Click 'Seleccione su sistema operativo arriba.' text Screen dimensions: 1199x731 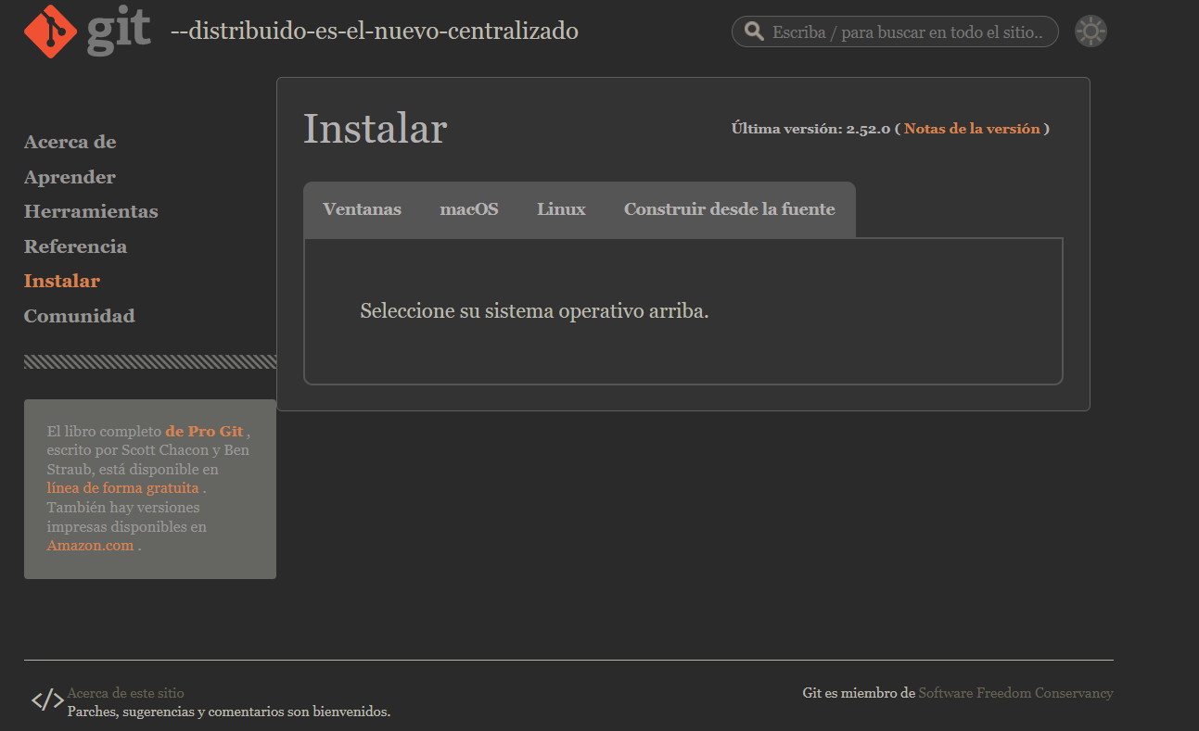(x=534, y=311)
